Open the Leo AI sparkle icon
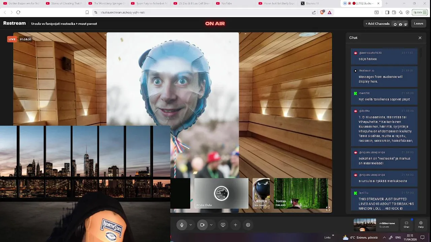 click(401, 12)
